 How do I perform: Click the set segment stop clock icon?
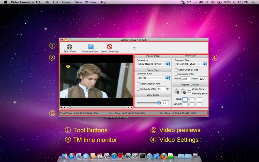click(183, 91)
